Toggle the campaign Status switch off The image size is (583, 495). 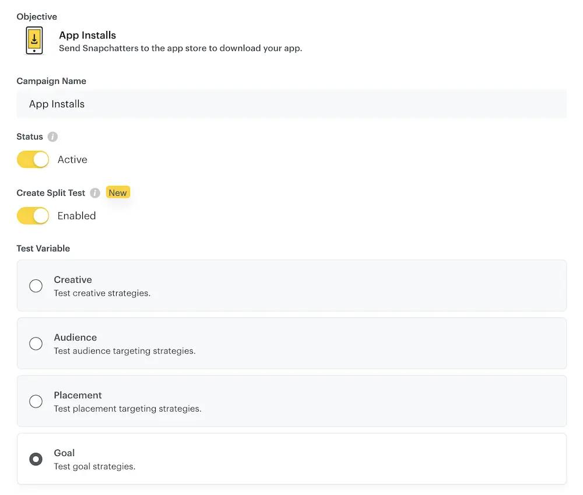tap(33, 159)
